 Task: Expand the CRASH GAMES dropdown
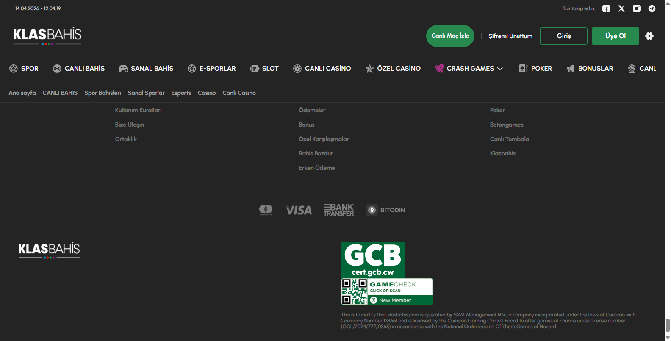tap(469, 69)
